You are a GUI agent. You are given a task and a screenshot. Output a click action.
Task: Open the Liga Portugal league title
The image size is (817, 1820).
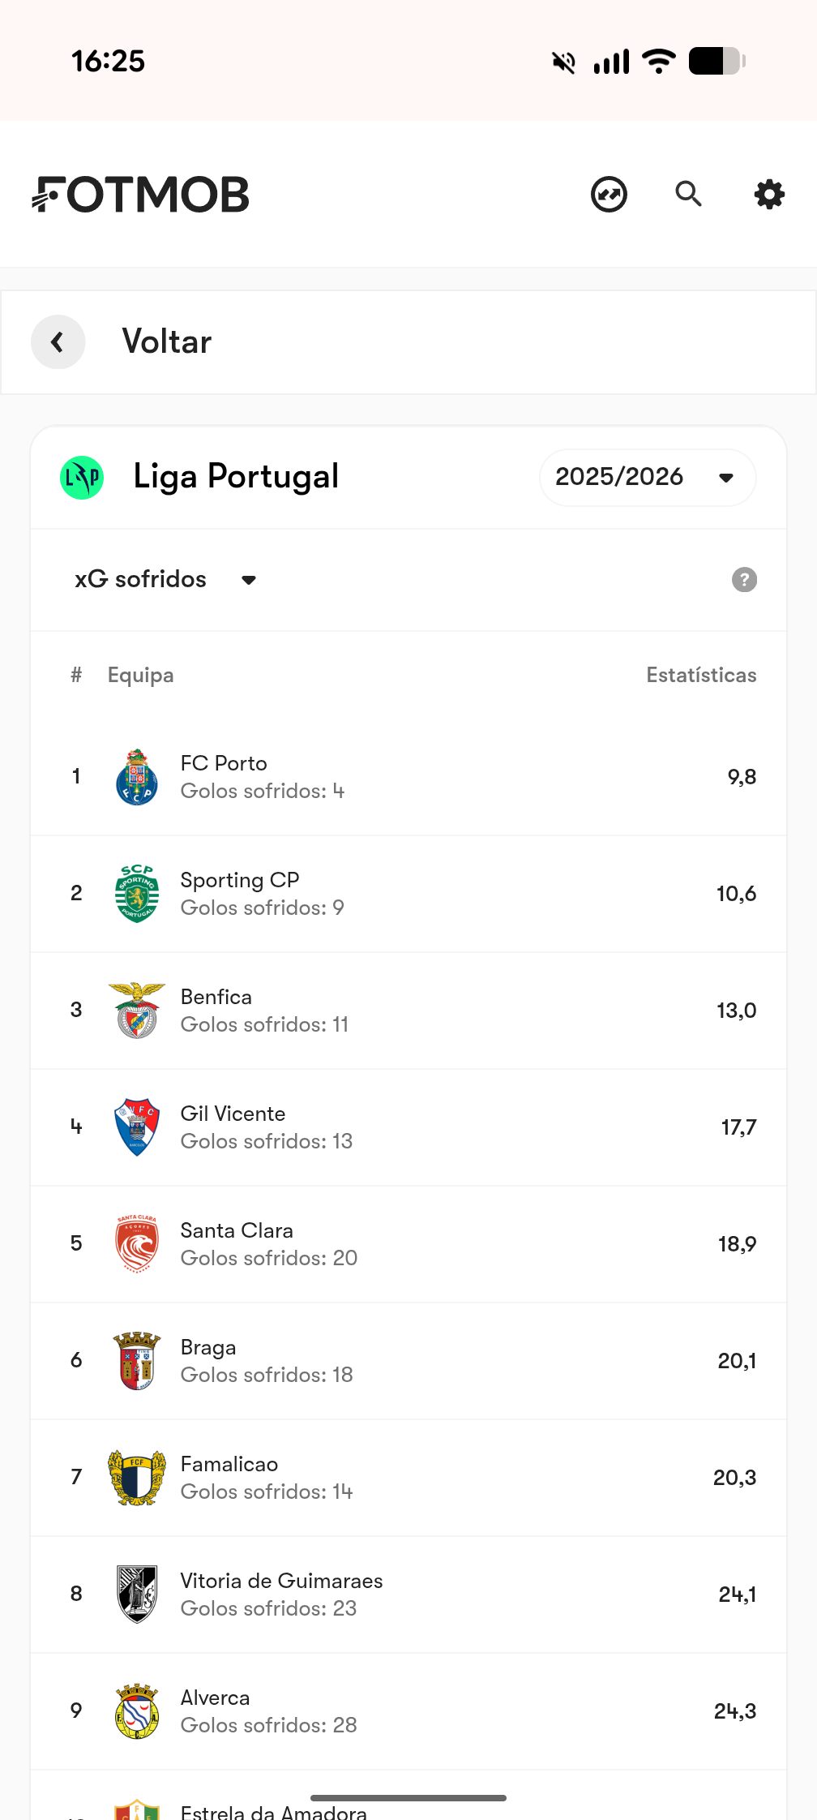(236, 477)
